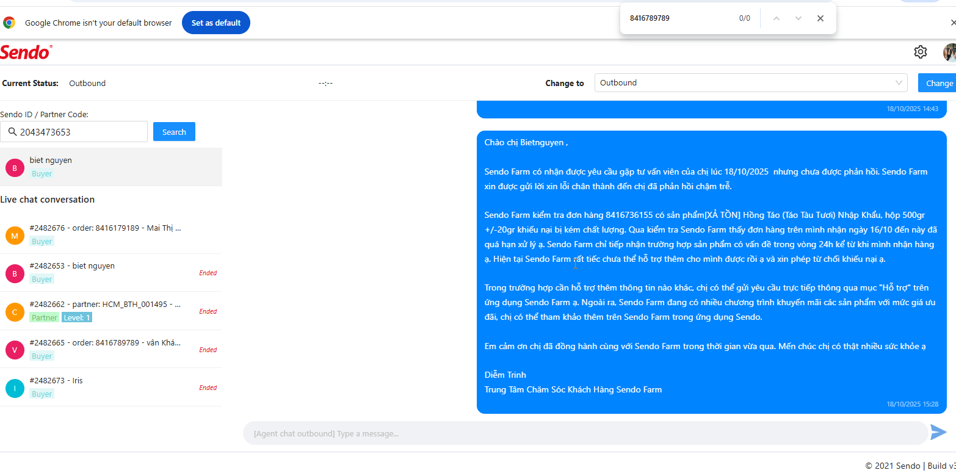Screen dimensions: 956x473
Task: Click the --:-- timer display
Action: point(325,83)
